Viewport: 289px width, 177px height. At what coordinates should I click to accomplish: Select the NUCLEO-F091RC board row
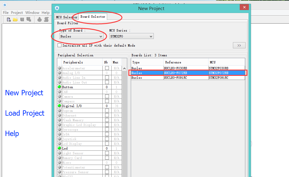pos(188,78)
